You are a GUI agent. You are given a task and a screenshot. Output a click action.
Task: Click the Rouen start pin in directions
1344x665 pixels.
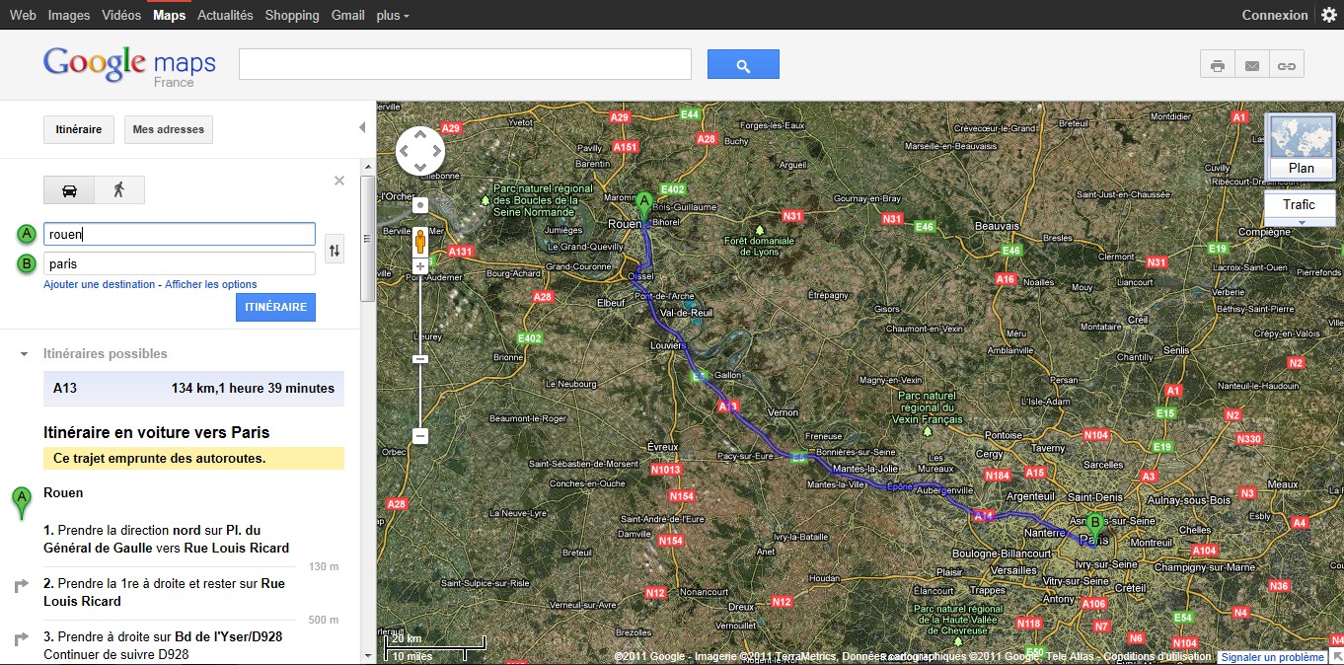click(21, 502)
